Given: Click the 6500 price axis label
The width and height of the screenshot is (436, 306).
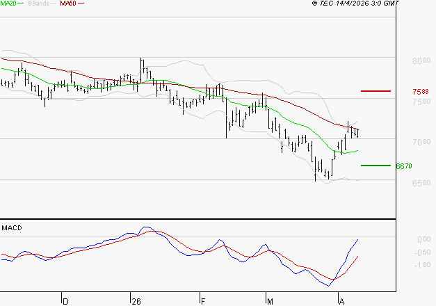Looking at the screenshot, I should (x=421, y=183).
